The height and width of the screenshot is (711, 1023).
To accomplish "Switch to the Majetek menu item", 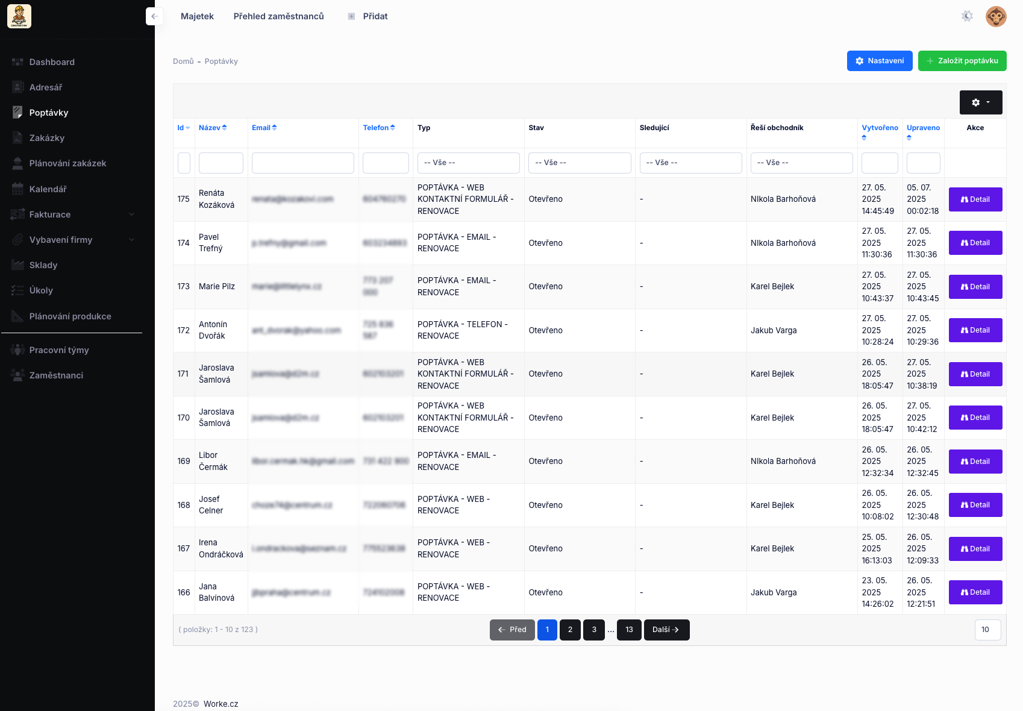I will (197, 16).
